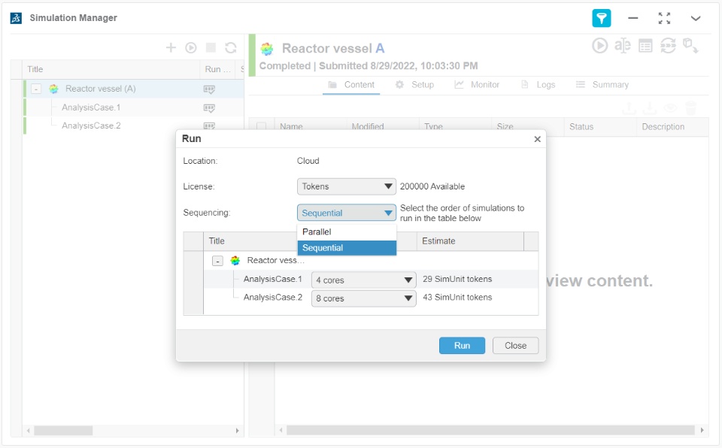Click the preview eye icon in content toolbar
The width and height of the screenshot is (722, 448).
tap(670, 108)
